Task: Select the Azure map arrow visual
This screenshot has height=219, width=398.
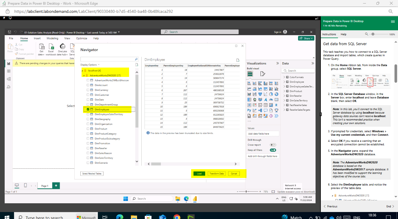Action: 265,100
